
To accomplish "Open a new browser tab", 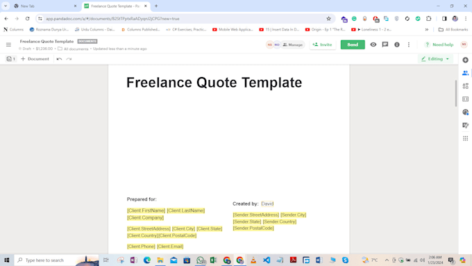I will (x=156, y=6).
